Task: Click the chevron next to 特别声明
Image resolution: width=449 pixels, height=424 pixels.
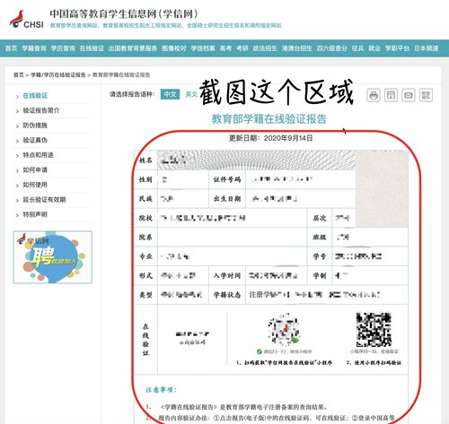Action: (17, 215)
